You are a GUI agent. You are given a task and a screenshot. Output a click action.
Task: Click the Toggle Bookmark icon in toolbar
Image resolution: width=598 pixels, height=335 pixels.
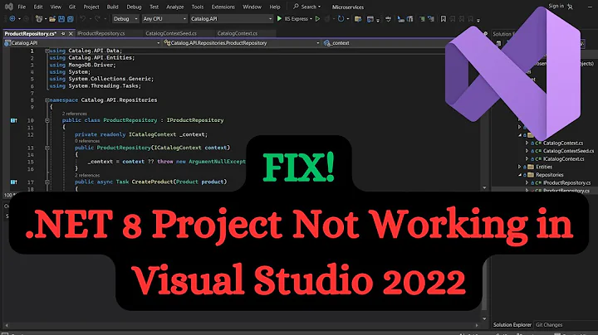coord(444,18)
